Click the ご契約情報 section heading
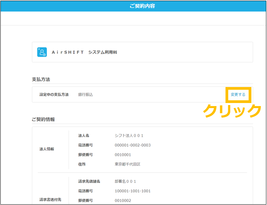The width and height of the screenshot is (267, 205). pos(43,120)
